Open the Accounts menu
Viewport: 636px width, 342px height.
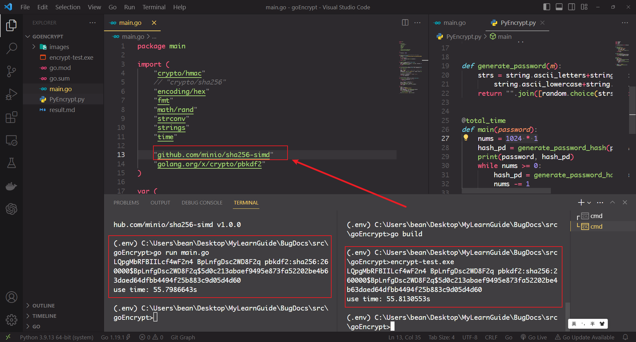coord(11,297)
